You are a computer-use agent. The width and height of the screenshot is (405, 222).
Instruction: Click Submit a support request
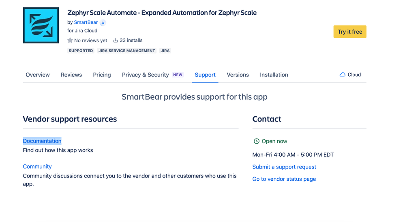point(284,167)
